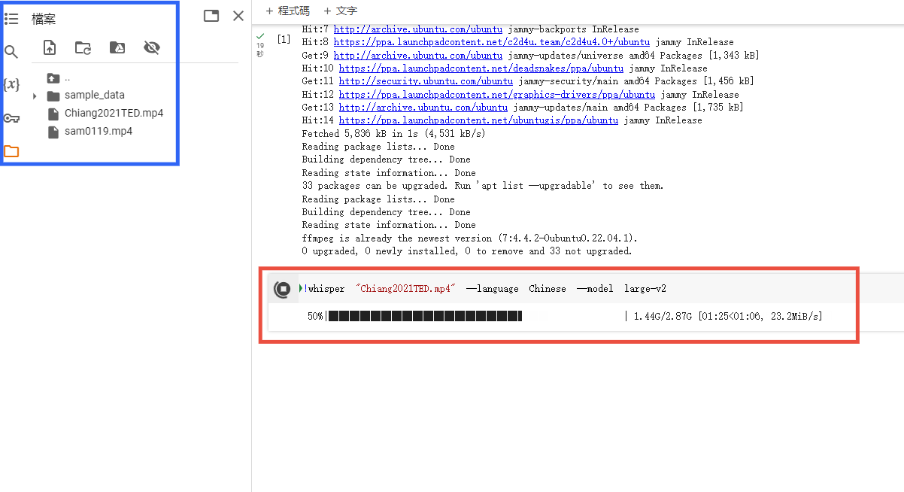Refresh the file browser listing
The height and width of the screenshot is (492, 904).
83,48
